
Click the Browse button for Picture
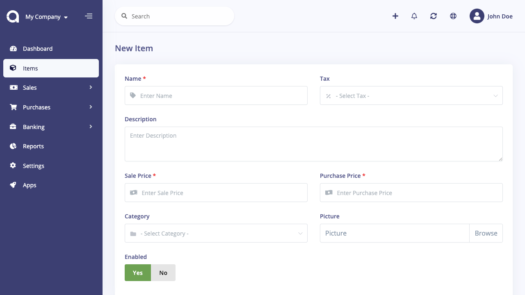coord(486,233)
